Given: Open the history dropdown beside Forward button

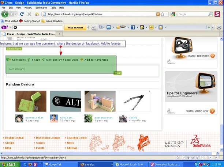Looking at the screenshot, I should coord(16,14).
